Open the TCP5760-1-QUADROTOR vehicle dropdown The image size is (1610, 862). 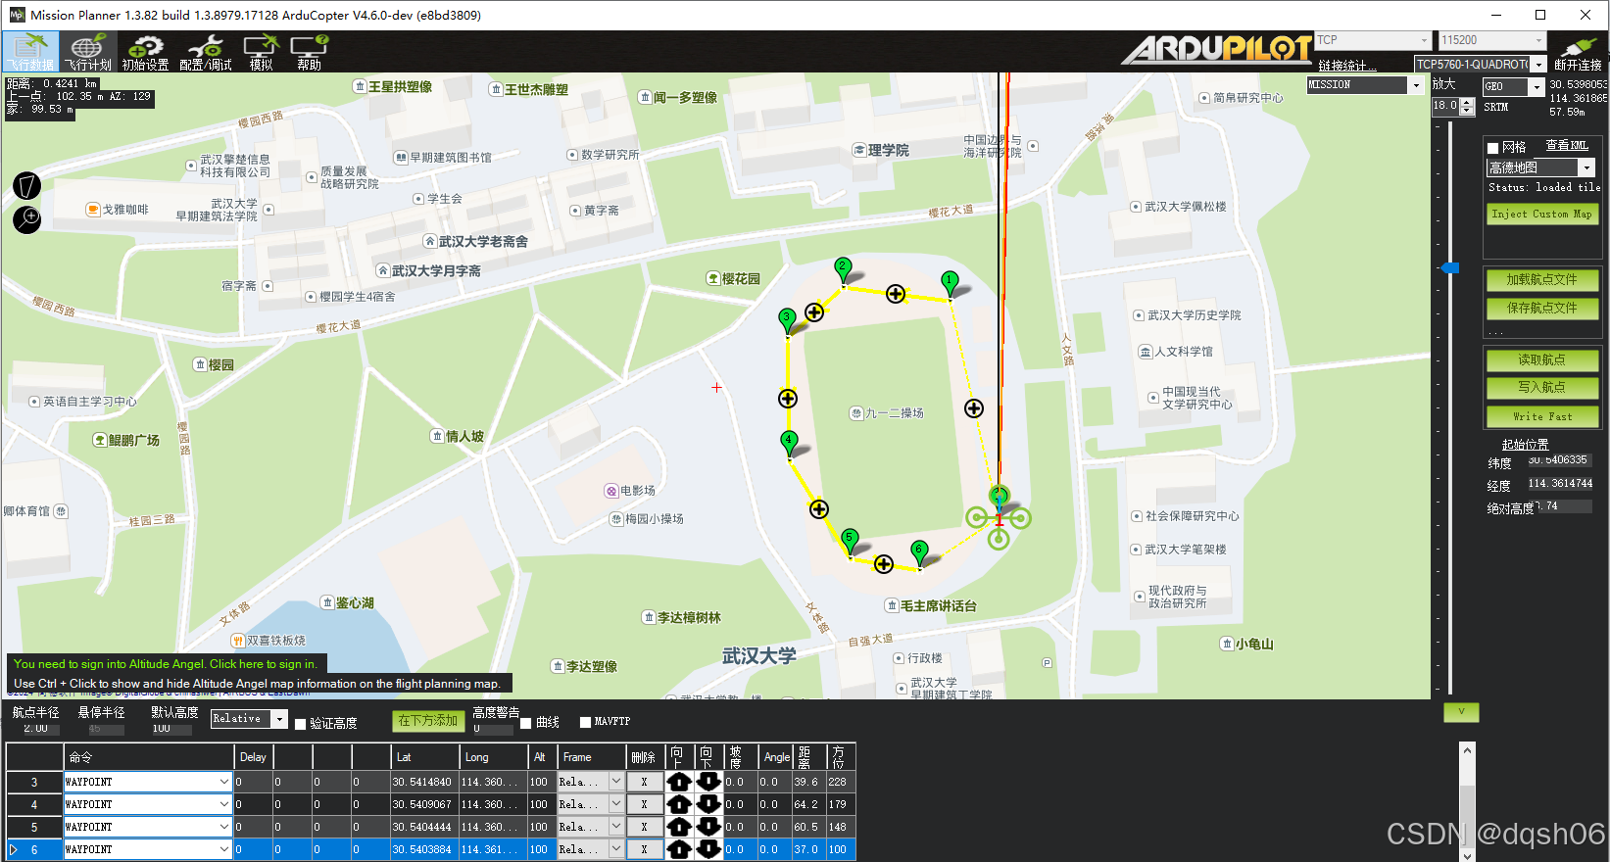[1480, 65]
